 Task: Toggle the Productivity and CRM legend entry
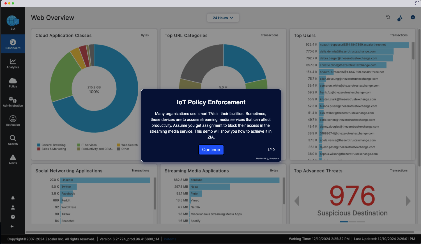[x=95, y=149]
